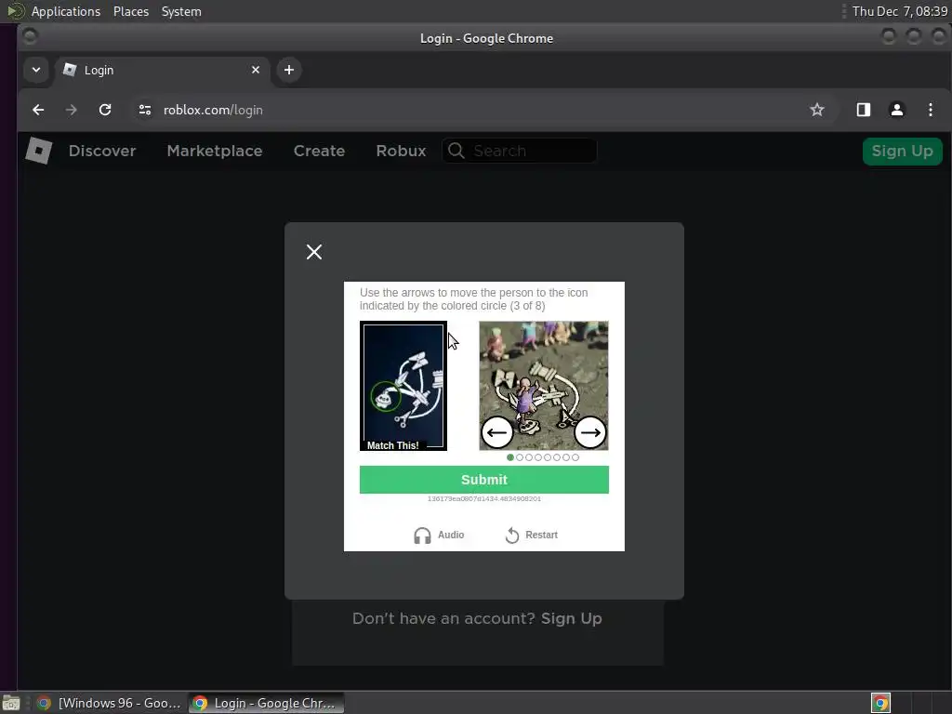Click the search magnifier icon
This screenshot has width=952, height=714.
click(x=456, y=151)
